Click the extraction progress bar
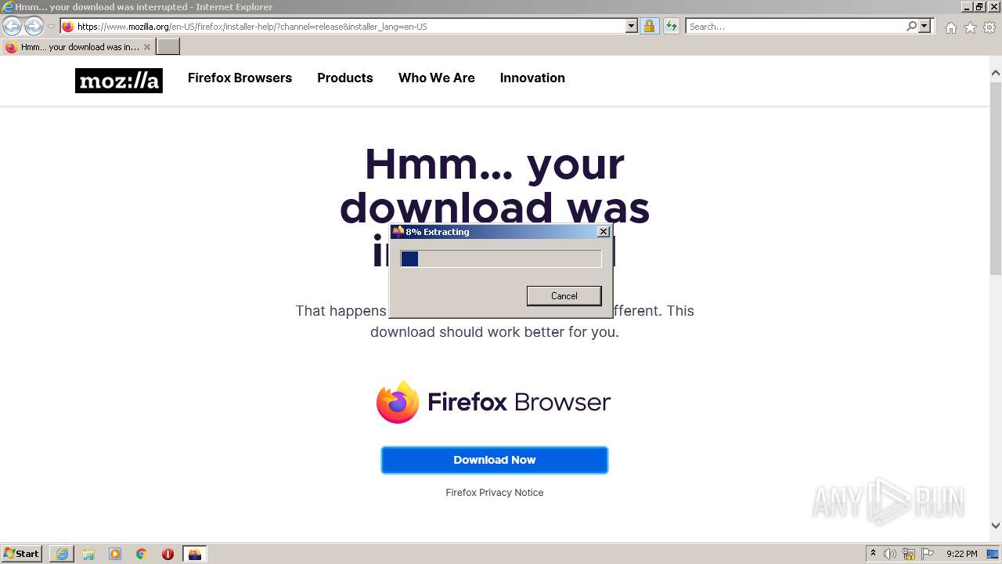 (x=501, y=258)
